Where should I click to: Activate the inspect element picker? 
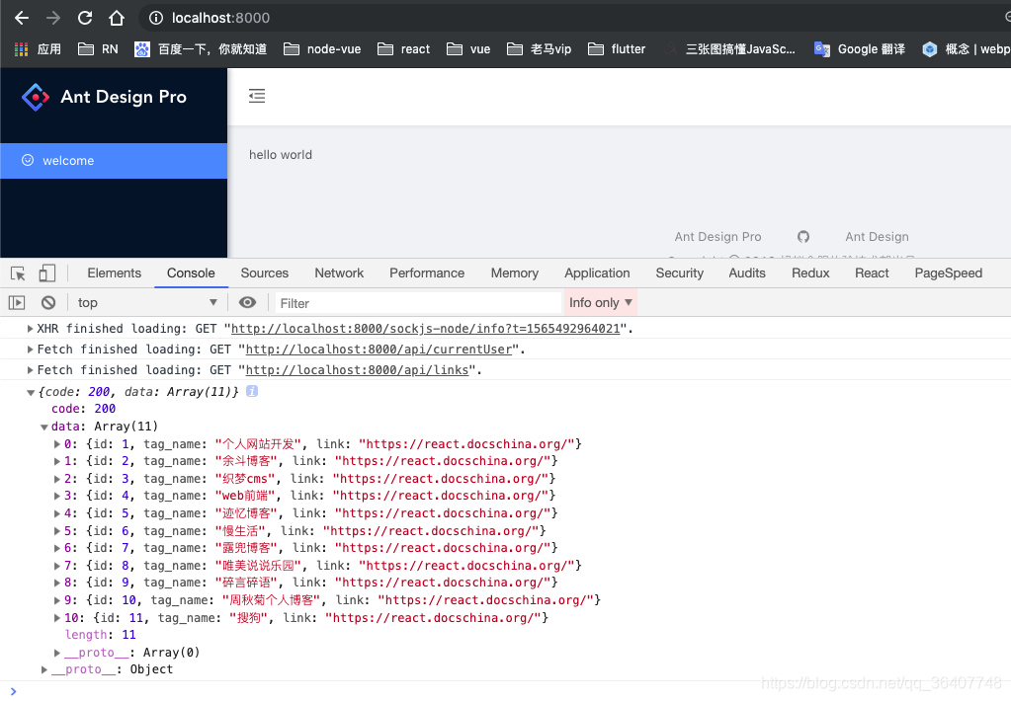coord(18,273)
